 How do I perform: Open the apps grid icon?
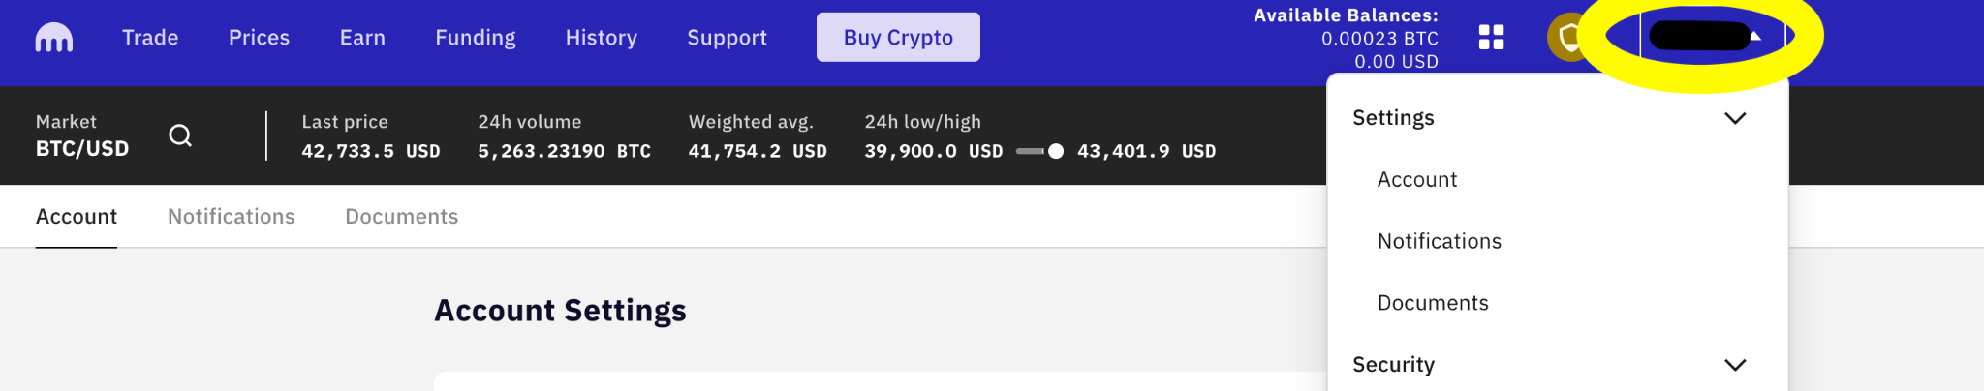pyautogui.click(x=1492, y=38)
